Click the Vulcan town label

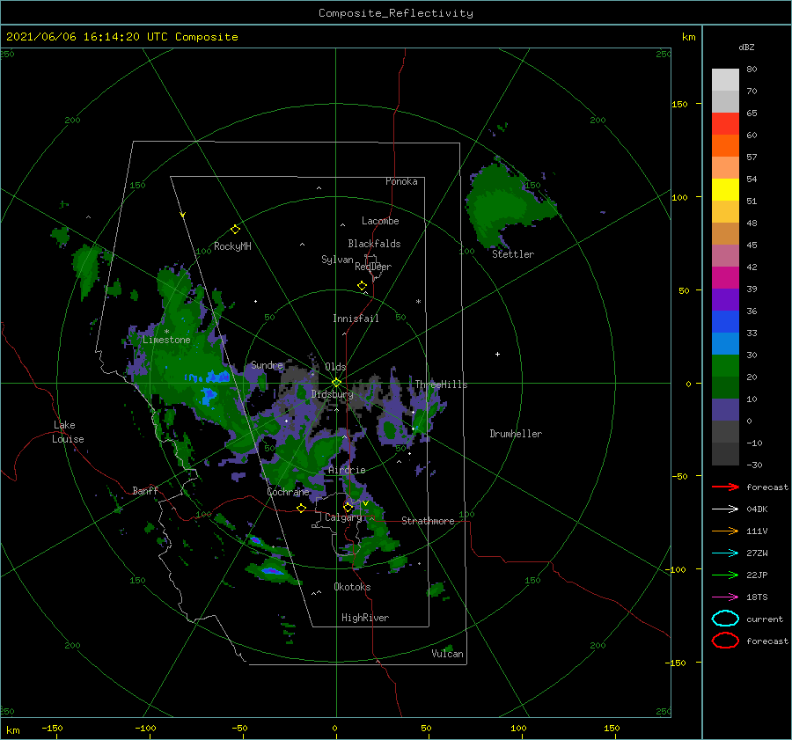pos(447,654)
